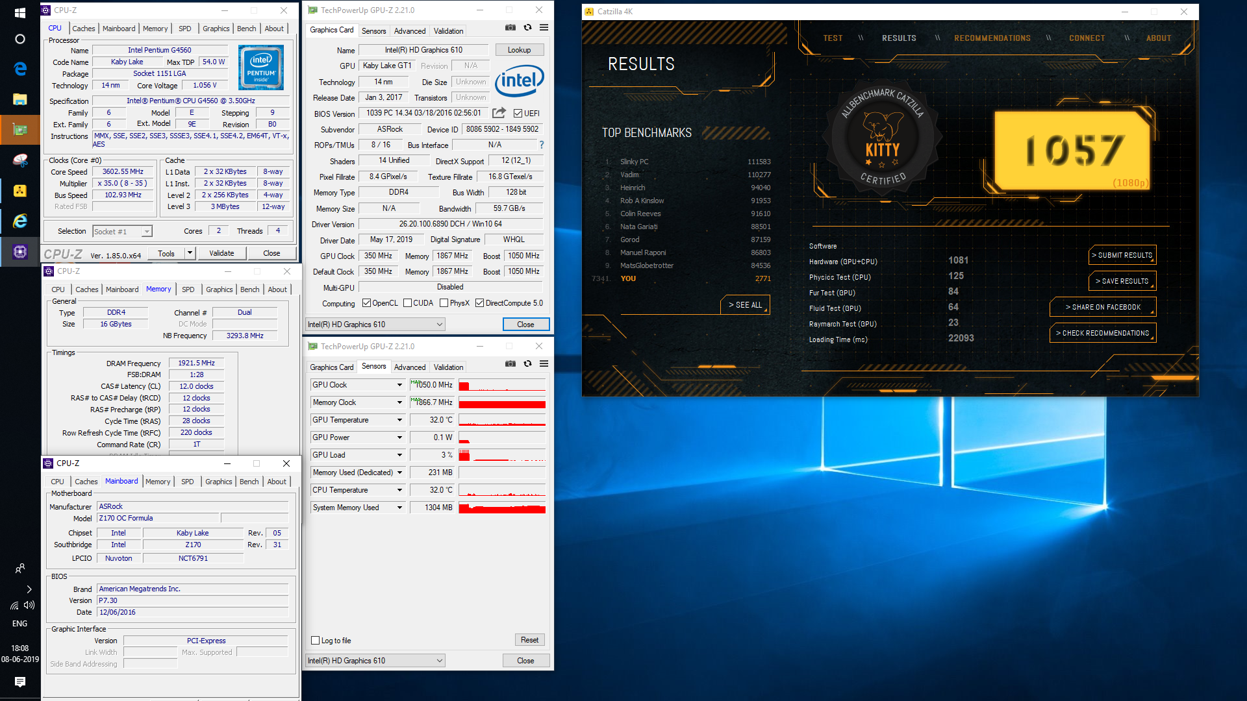Click See All benchmarks button
This screenshot has height=701, width=1247.
click(745, 304)
